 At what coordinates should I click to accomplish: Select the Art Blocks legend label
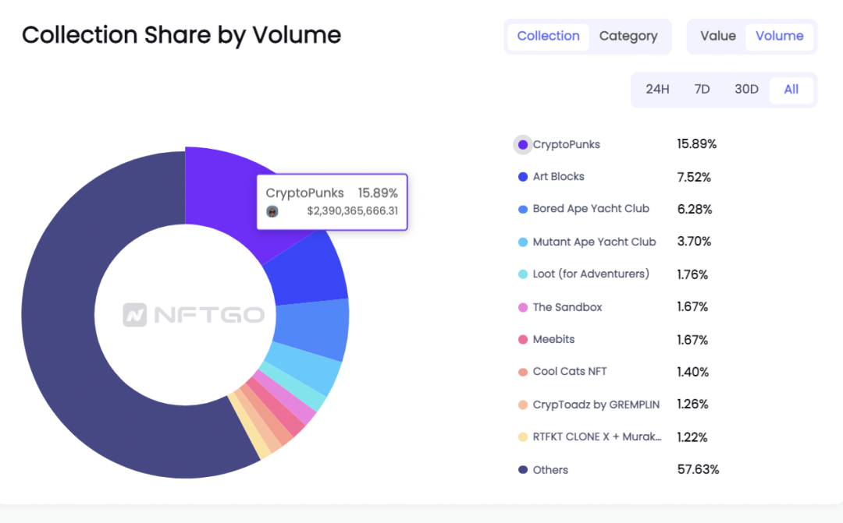click(x=558, y=177)
